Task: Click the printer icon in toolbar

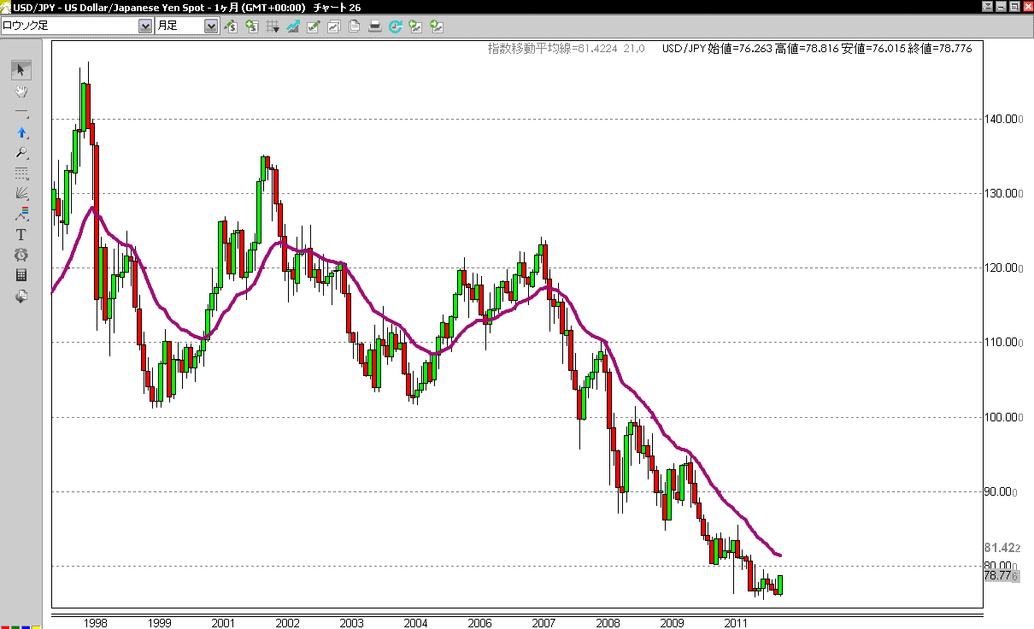Action: 374,26
